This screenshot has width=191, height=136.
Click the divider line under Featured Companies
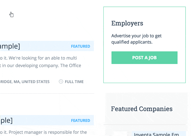(x=144, y=125)
